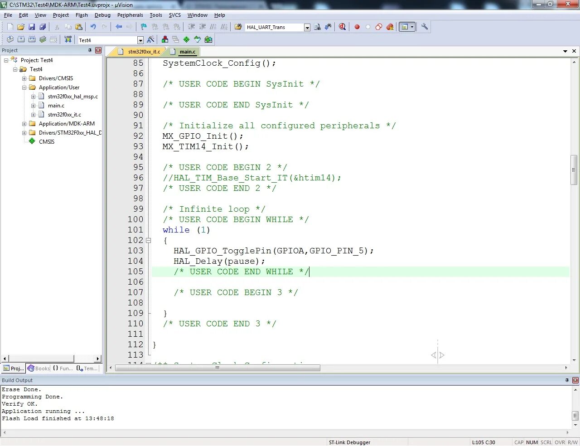Open the File menu

point(8,15)
